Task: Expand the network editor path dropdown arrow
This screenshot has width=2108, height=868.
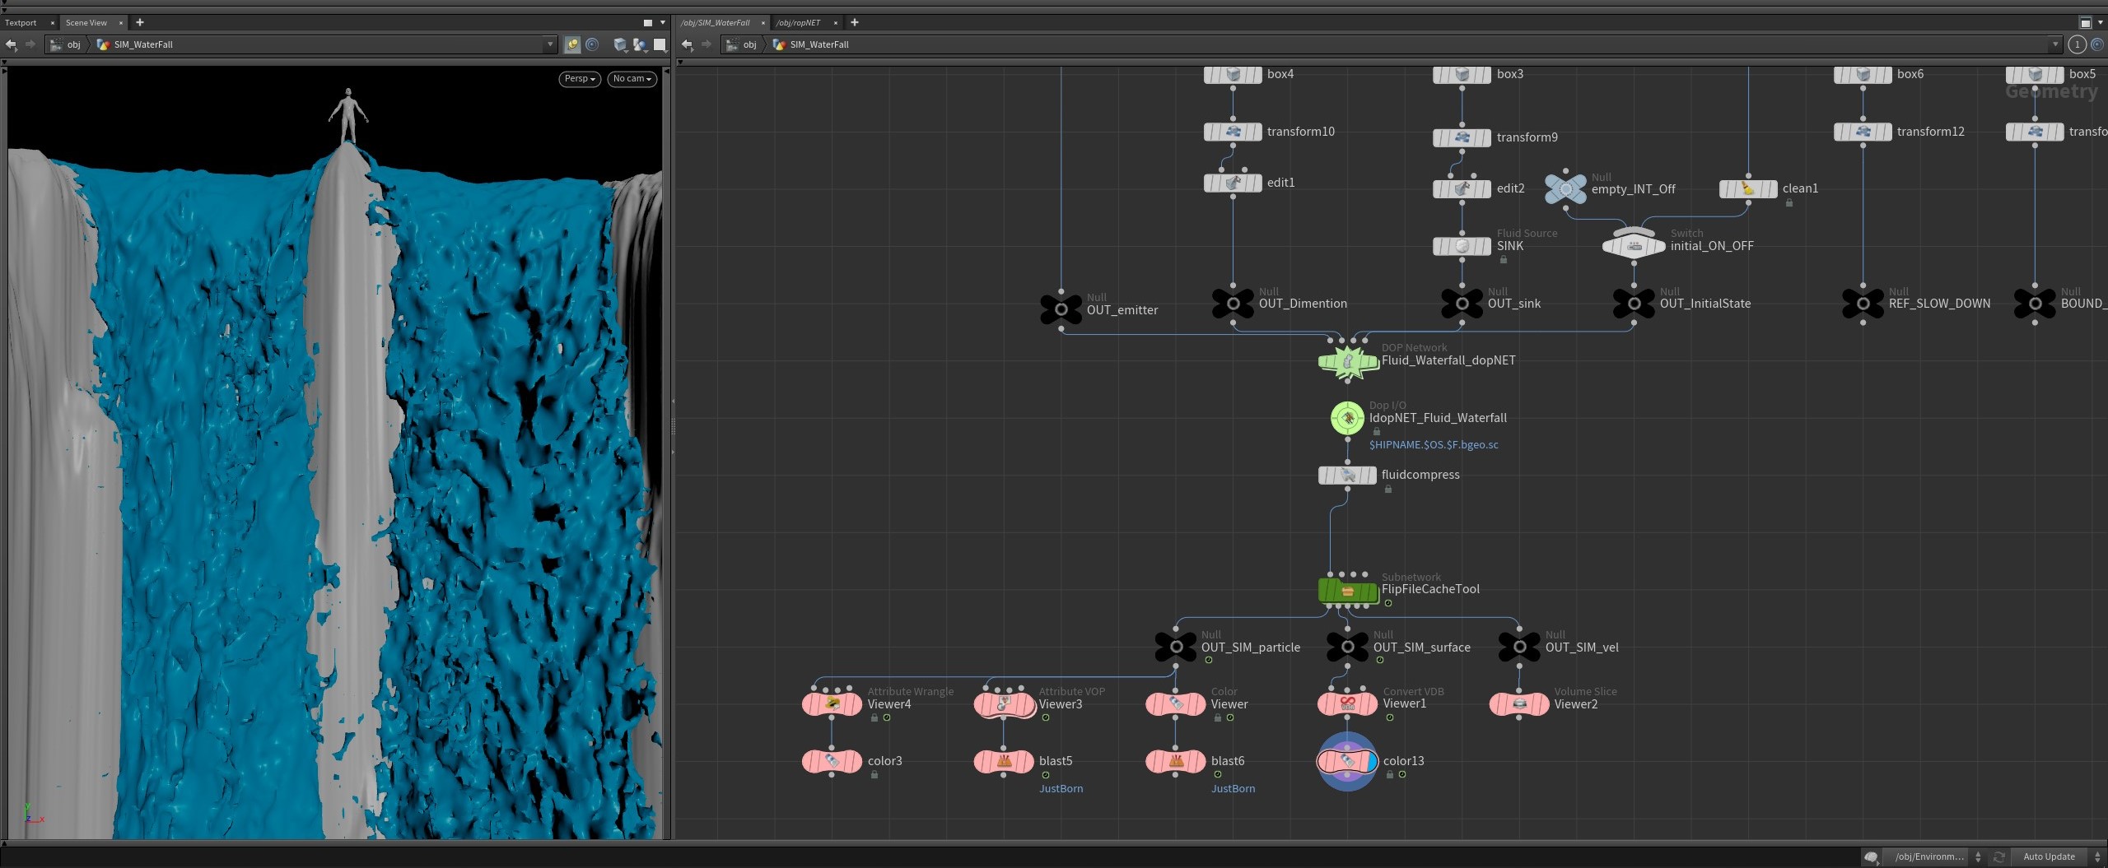Action: [x=2054, y=44]
